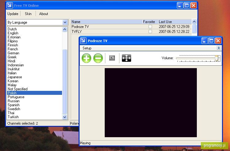
Task: Check Favorite box for Podroze TV
Action: (x=150, y=26)
